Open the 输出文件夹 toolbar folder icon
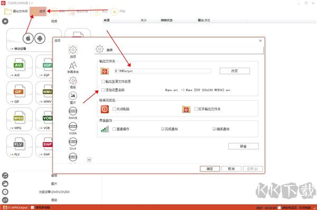Viewport: 317px width, 210px height. pyautogui.click(x=8, y=11)
